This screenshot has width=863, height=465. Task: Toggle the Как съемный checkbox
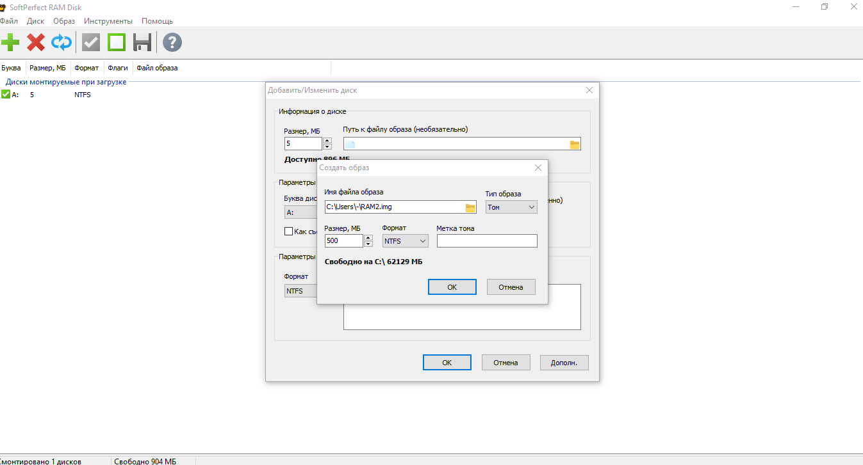(288, 232)
